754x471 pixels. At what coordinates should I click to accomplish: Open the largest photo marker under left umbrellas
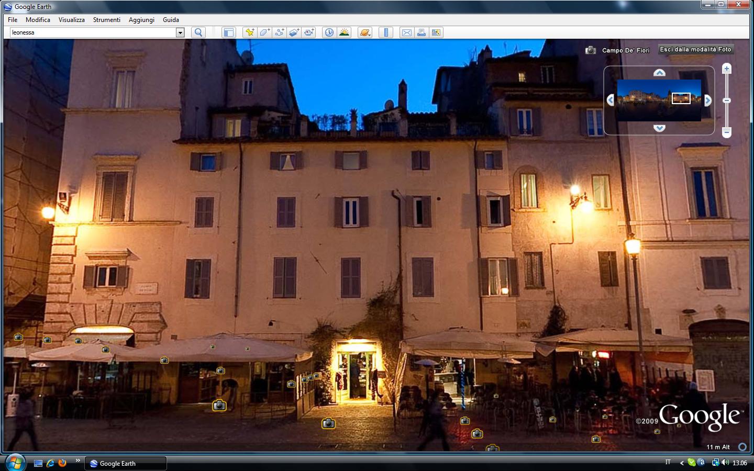(219, 405)
